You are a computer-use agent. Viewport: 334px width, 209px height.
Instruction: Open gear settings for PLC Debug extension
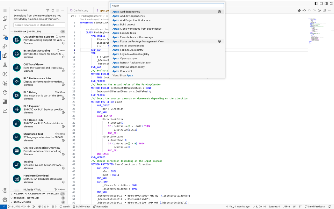click(x=63, y=98)
